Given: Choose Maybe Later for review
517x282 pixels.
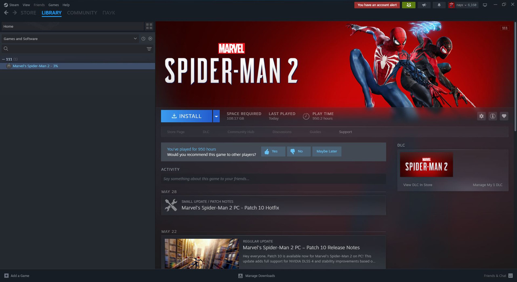Looking at the screenshot, I should point(327,151).
